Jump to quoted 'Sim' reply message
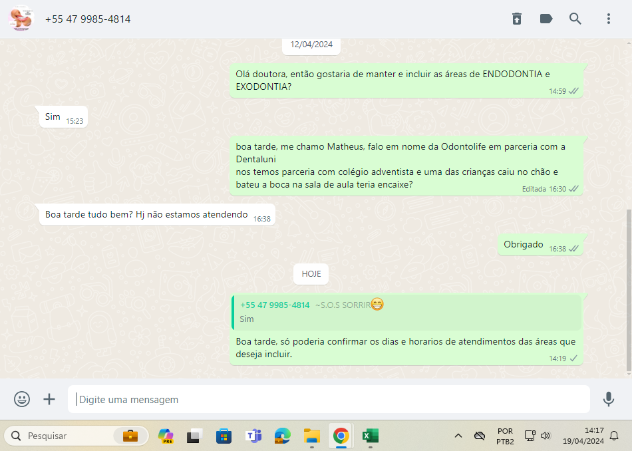Viewport: 632px width, 451px height. (406, 312)
